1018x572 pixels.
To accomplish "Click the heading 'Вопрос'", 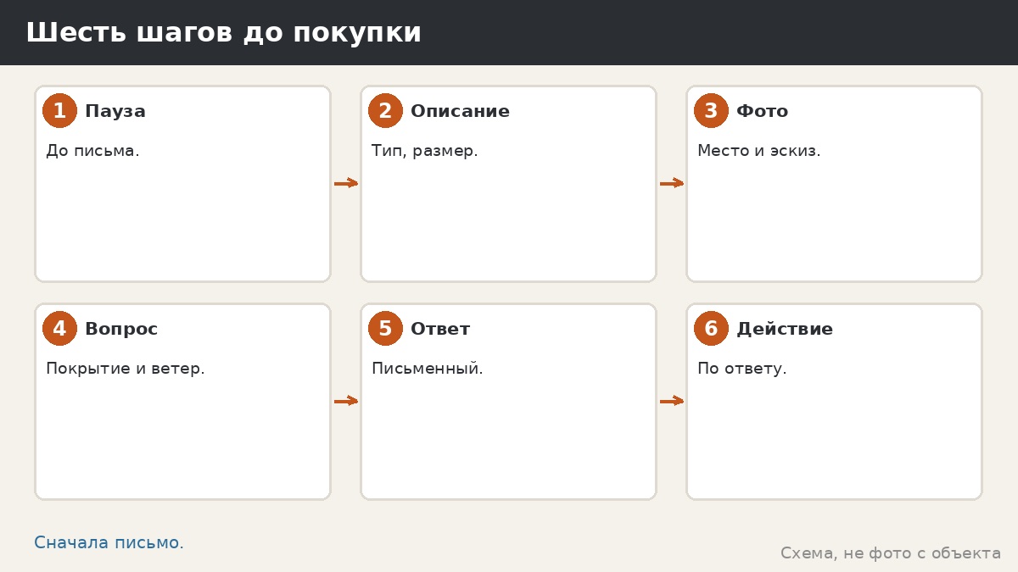I will pos(121,329).
